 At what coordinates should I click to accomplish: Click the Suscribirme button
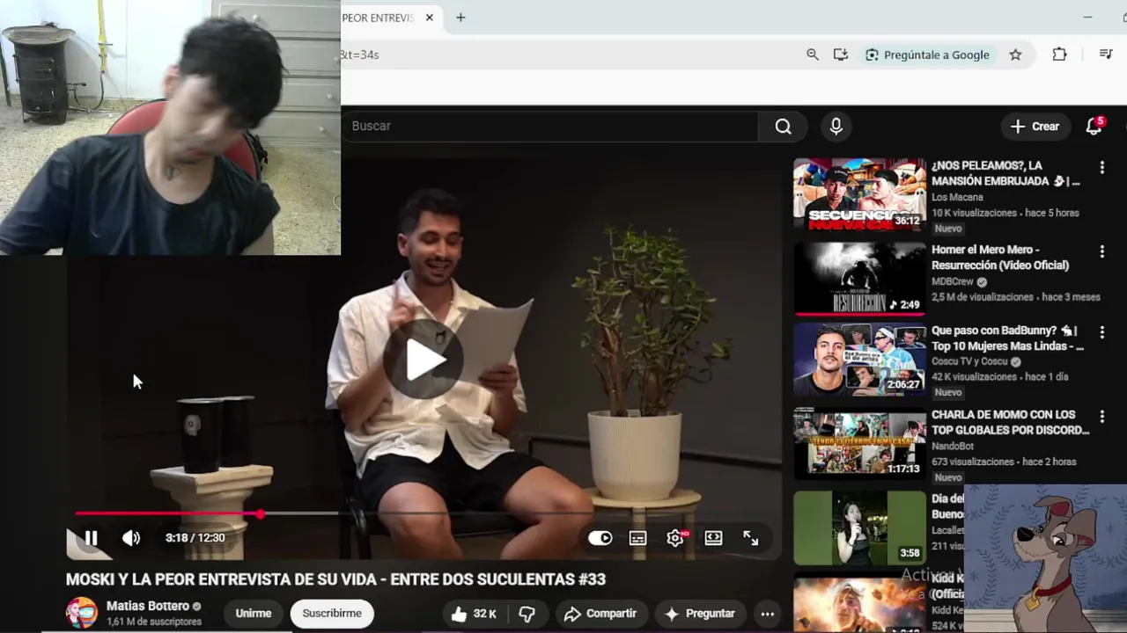(332, 614)
